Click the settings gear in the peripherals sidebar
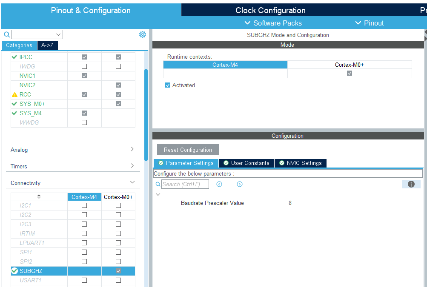The width and height of the screenshot is (427, 287). (143, 34)
